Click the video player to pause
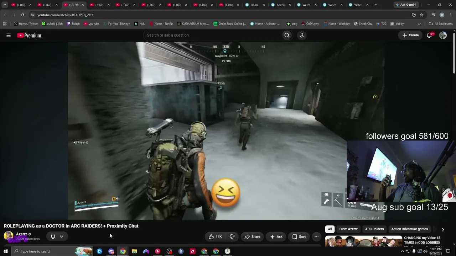Screen dimensions: 456x256 pyautogui.click(x=226, y=131)
